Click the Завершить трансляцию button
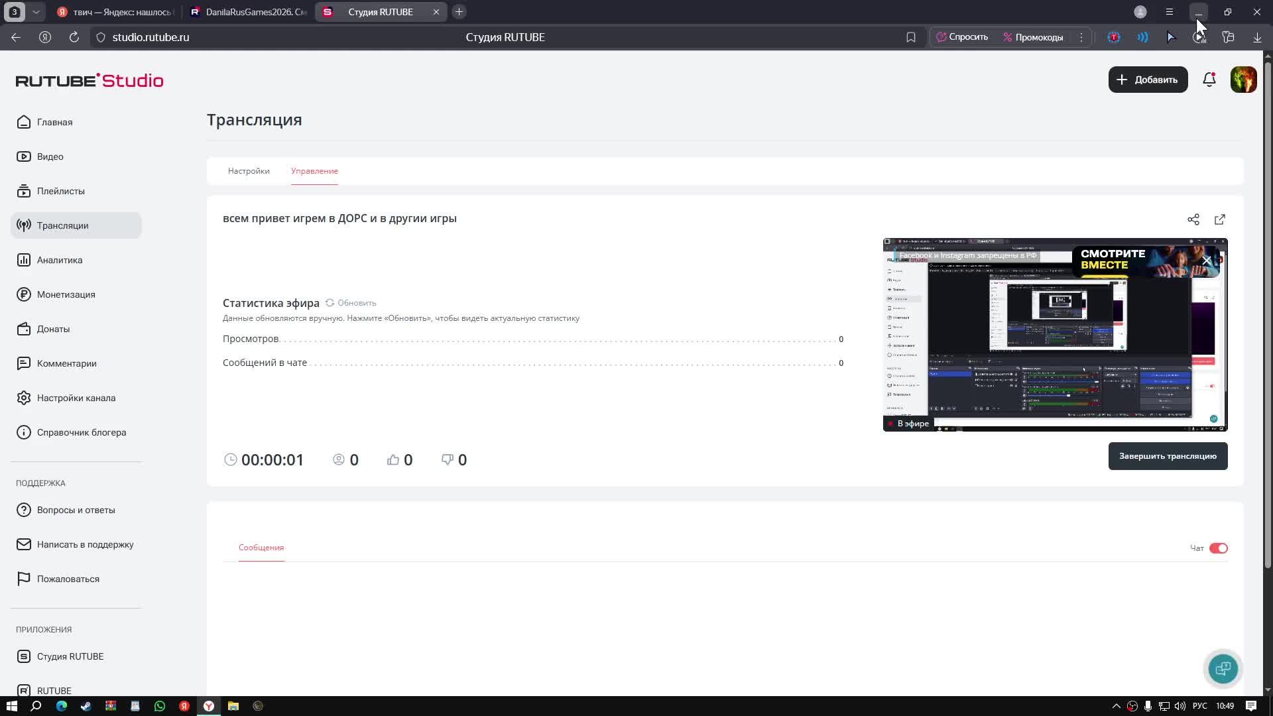The image size is (1273, 716). [1168, 456]
